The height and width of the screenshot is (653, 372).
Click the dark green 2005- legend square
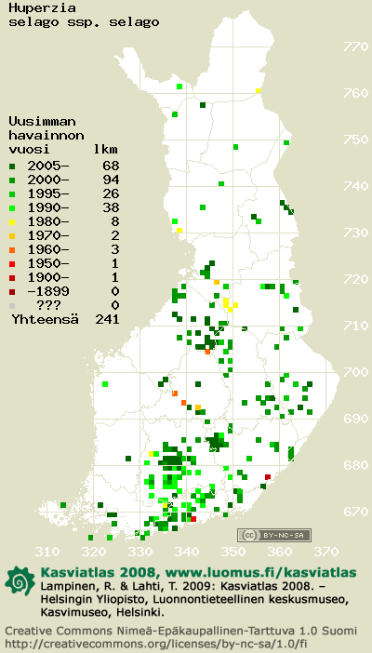coord(12,167)
